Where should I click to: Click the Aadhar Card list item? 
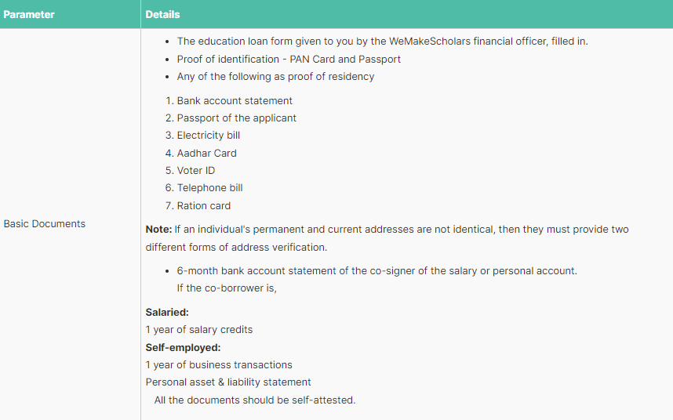(x=206, y=153)
